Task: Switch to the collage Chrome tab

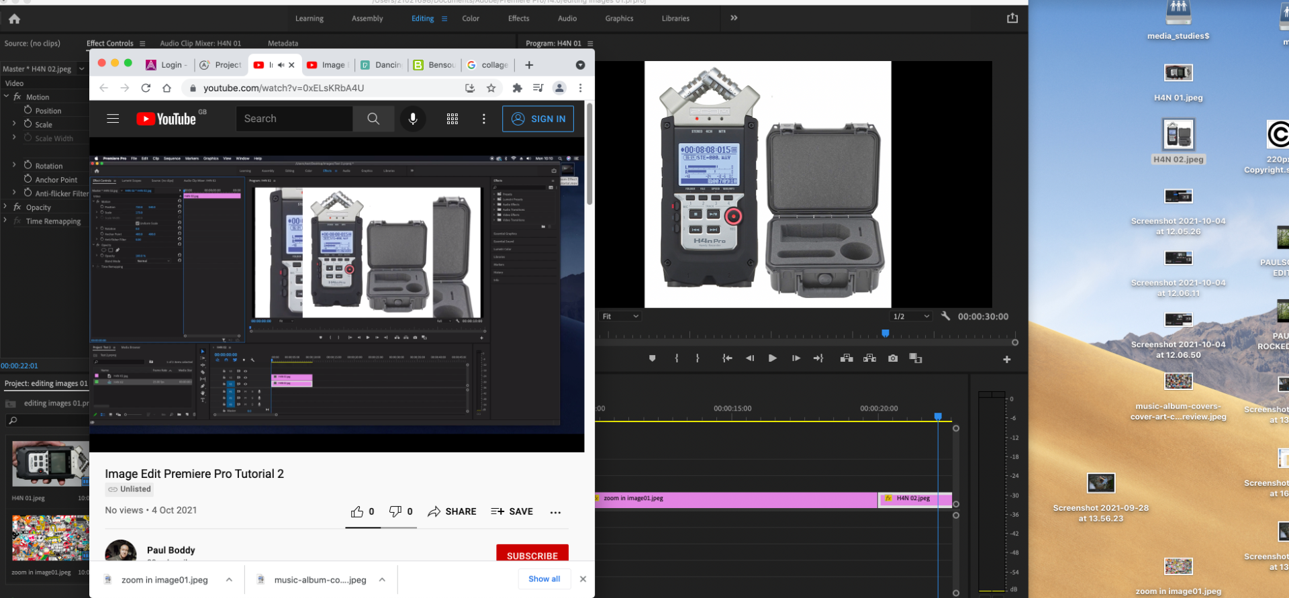Action: click(488, 65)
